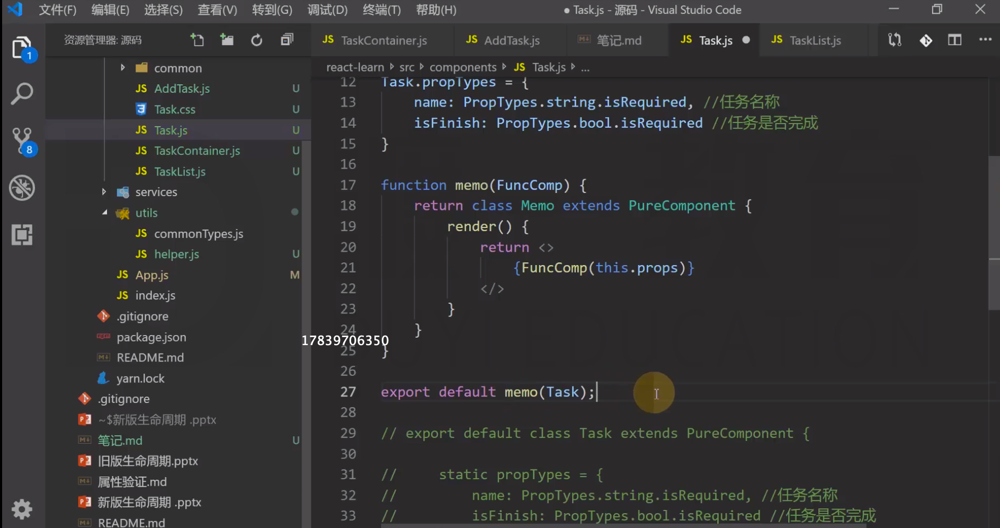The width and height of the screenshot is (1000, 528).
Task: Open the 终端(T) menu
Action: click(381, 10)
